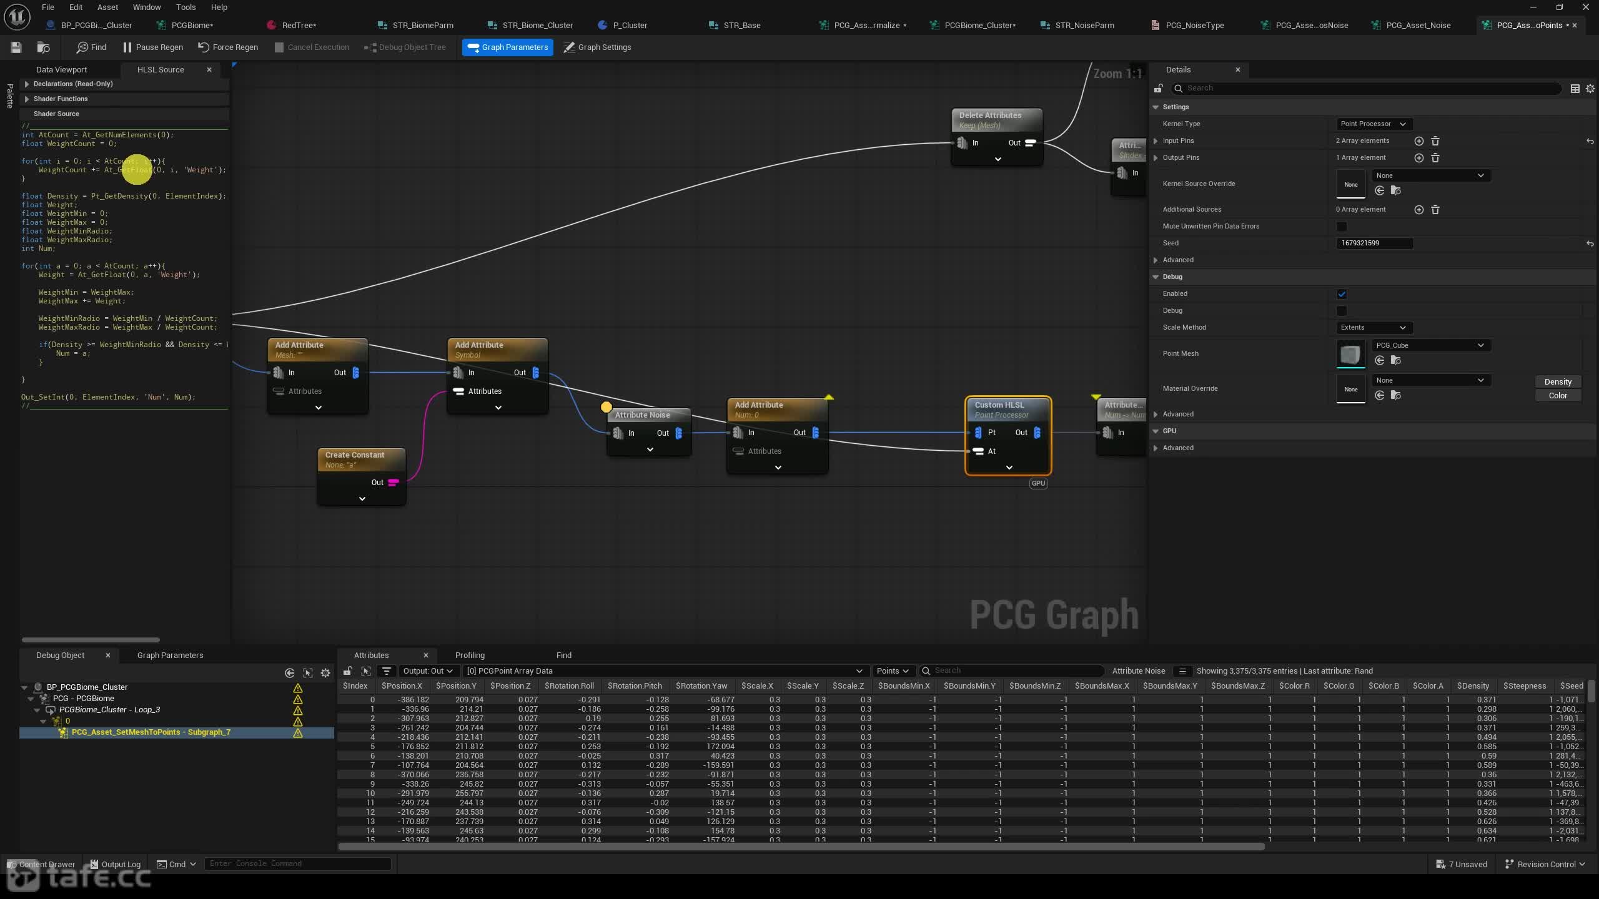Click the Force Regen icon
The width and height of the screenshot is (1599, 899).
point(204,47)
